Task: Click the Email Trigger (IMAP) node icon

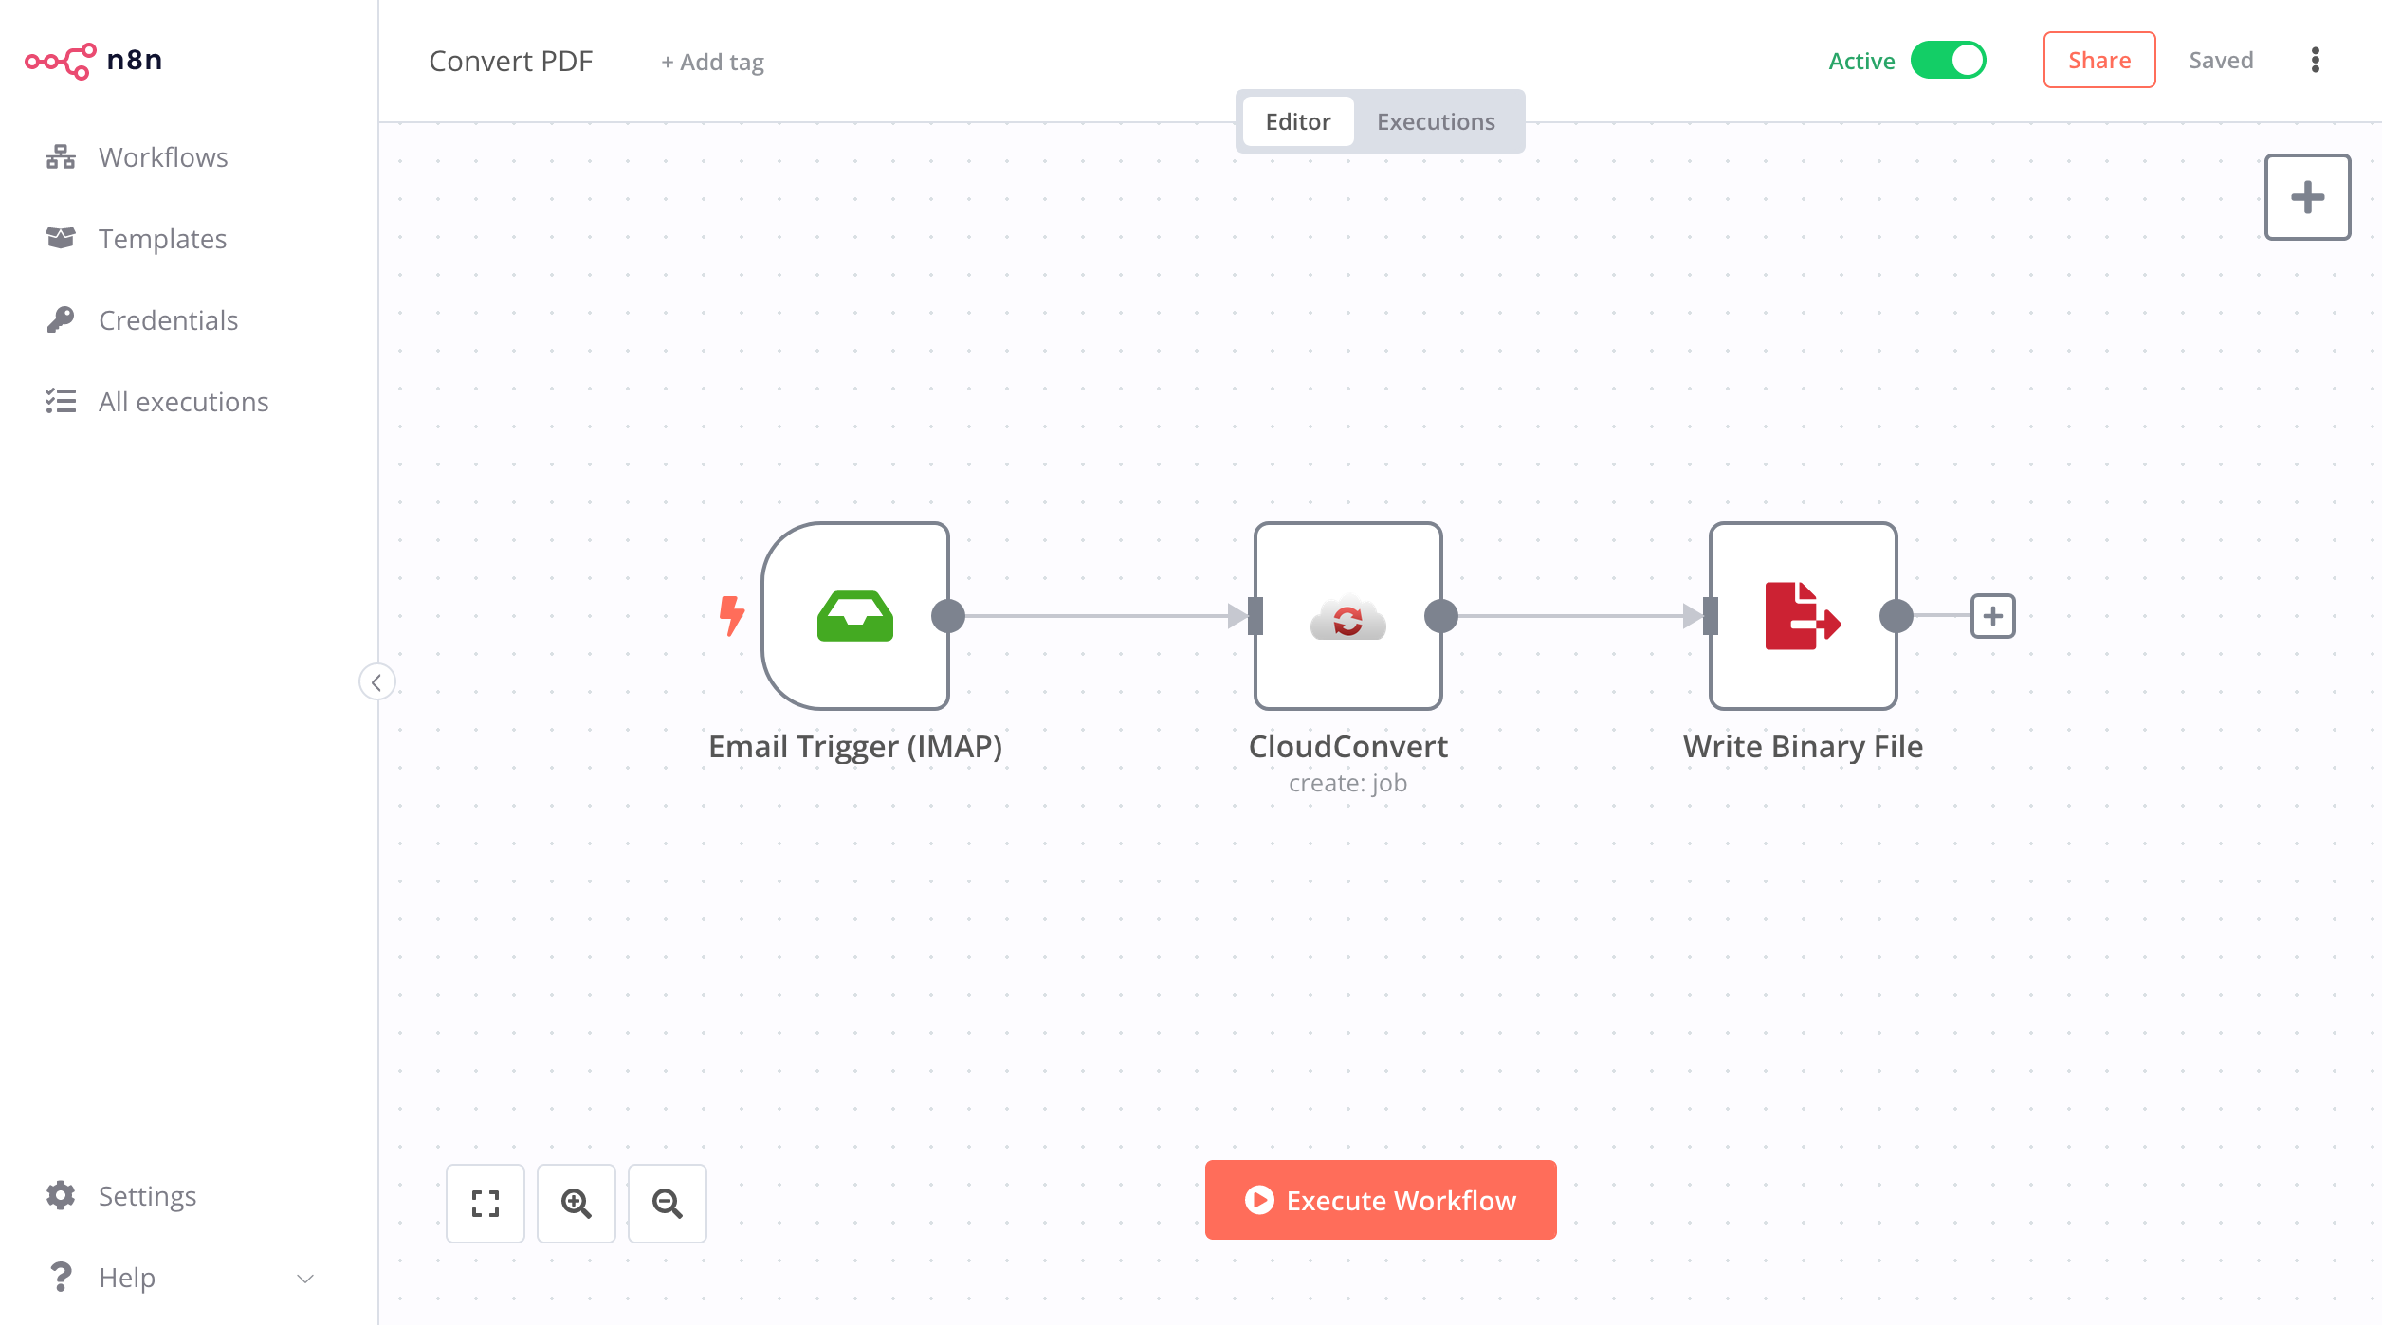Action: pyautogui.click(x=854, y=616)
